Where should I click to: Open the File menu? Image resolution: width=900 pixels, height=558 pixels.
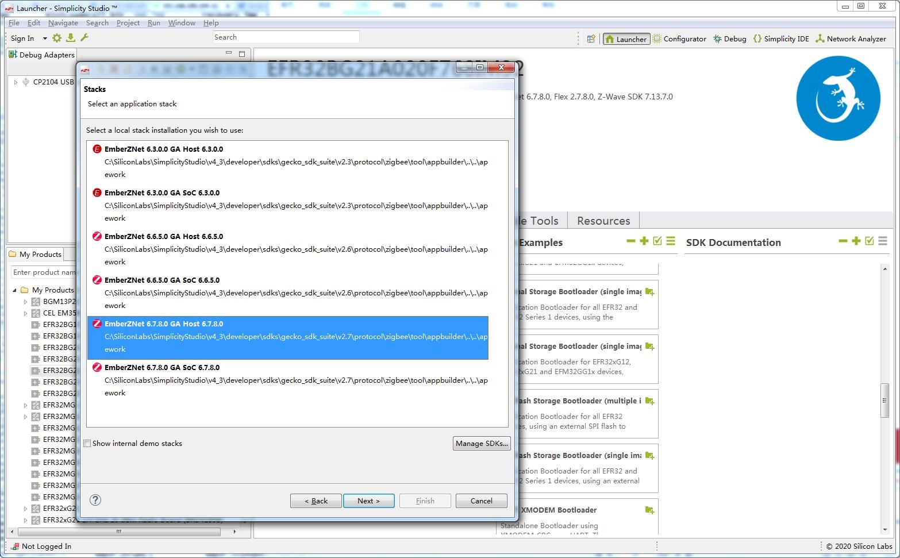pos(14,23)
